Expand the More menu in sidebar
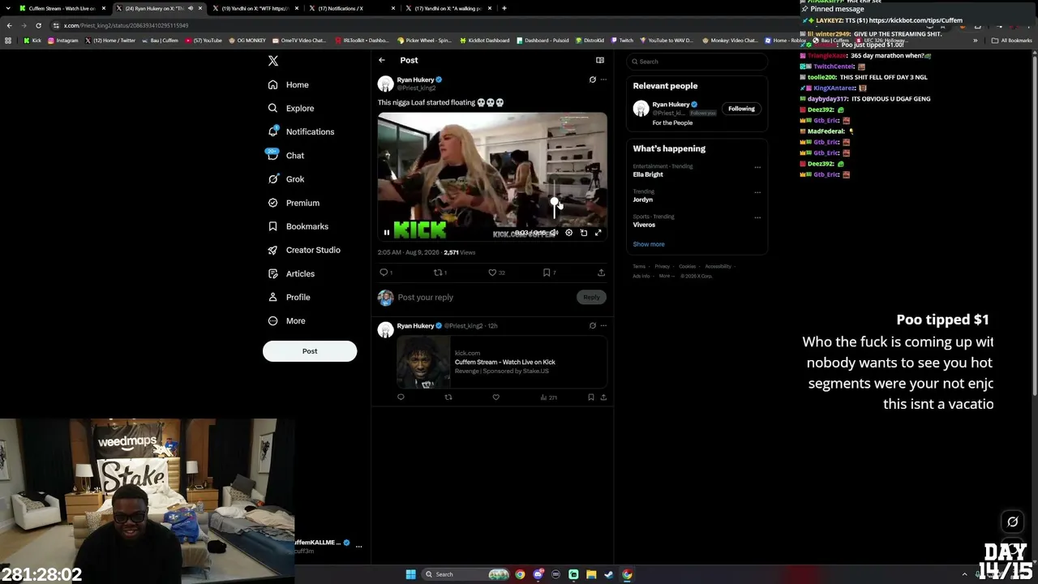The image size is (1038, 584). pos(286,320)
